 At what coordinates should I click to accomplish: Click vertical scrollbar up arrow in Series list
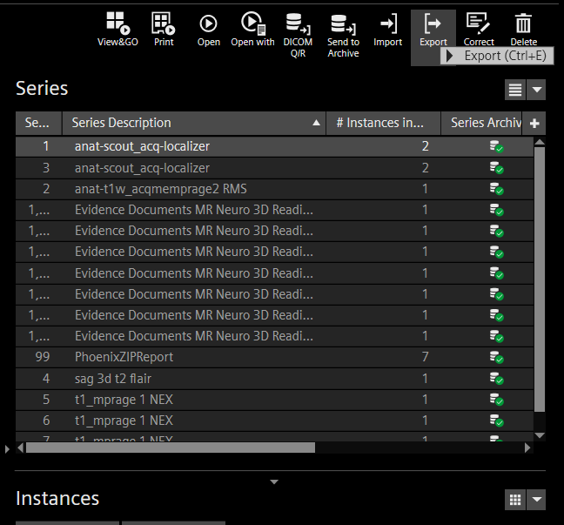point(539,142)
